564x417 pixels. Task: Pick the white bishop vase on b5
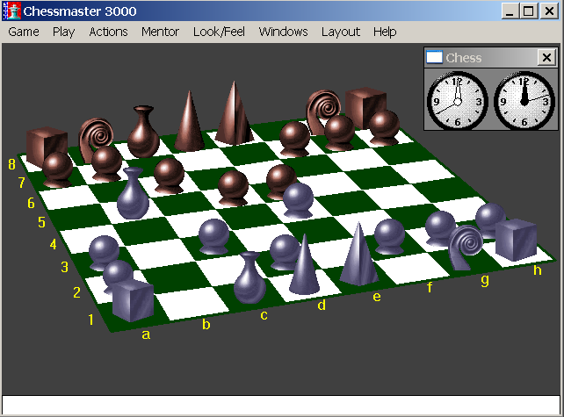click(x=133, y=193)
